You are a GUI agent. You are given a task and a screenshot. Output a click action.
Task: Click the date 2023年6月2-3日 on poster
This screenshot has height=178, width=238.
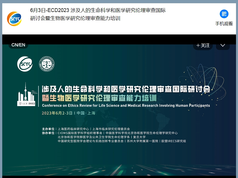point(57,113)
